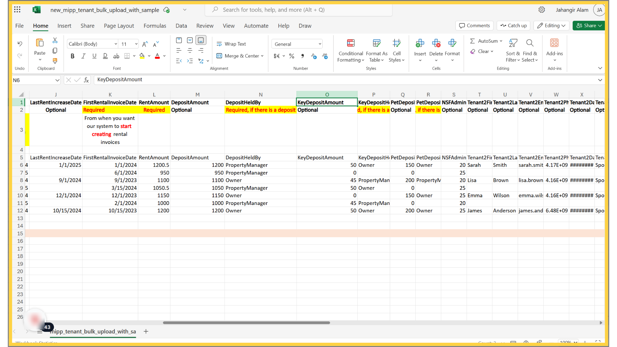Open the settings gear icon

click(542, 10)
